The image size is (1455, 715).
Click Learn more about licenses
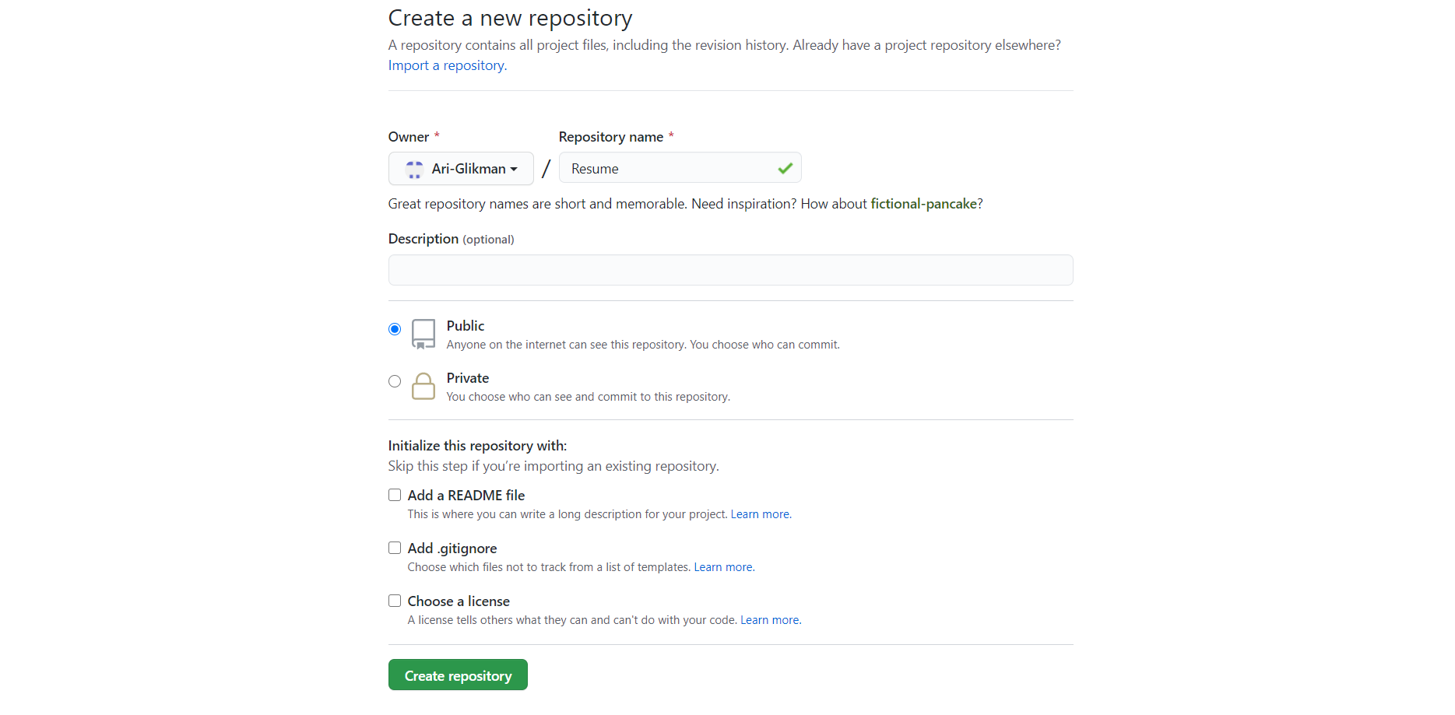pos(769,619)
